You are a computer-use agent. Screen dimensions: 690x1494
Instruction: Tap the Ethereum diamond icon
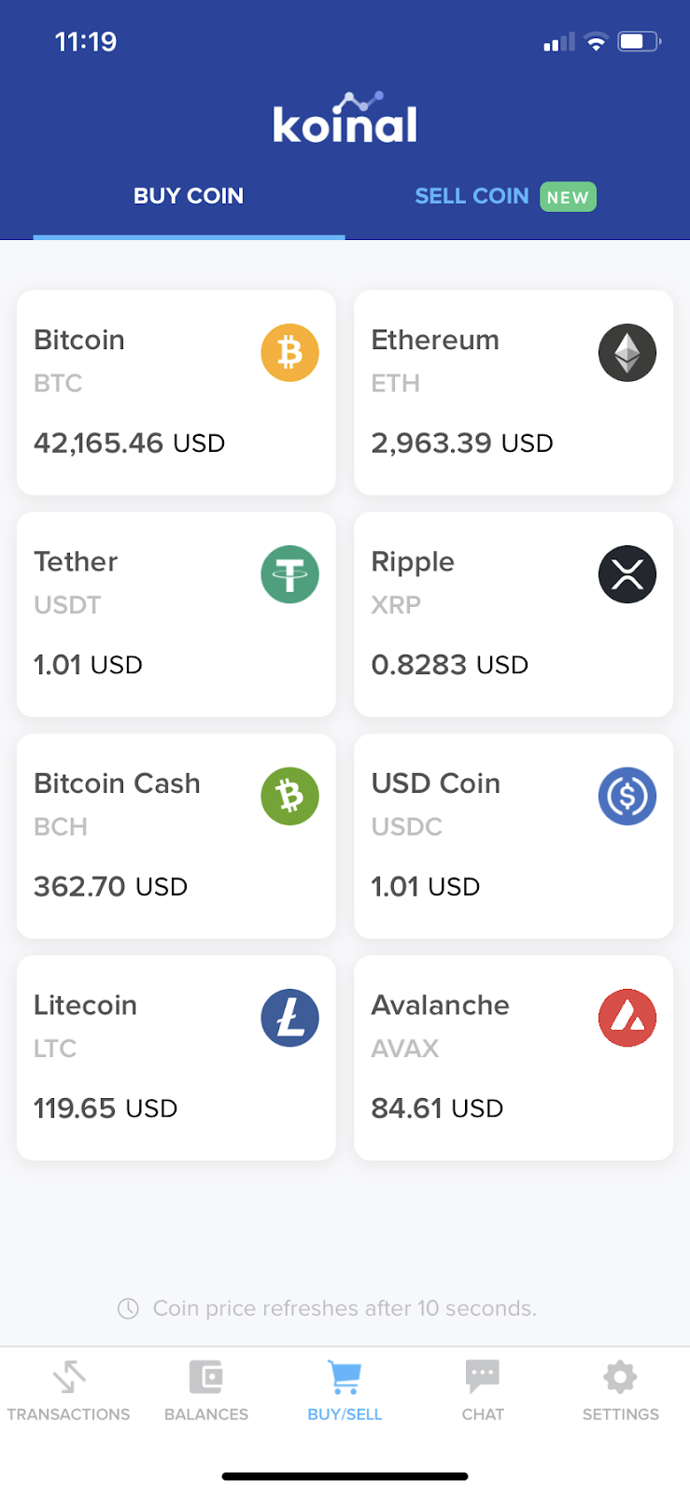(627, 353)
